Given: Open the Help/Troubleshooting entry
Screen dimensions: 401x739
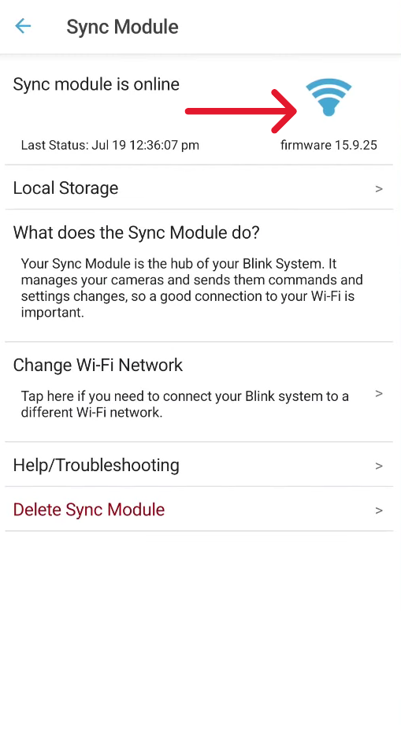Looking at the screenshot, I should [199, 465].
